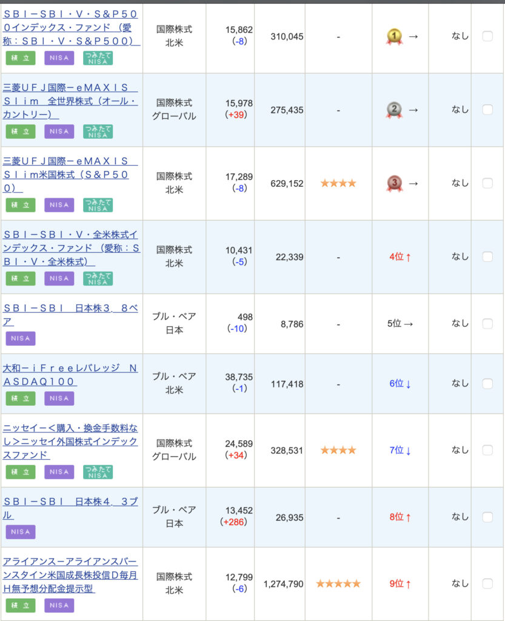
Task: Click つみたてNISA badge in オール・カントリー row
Action: click(98, 132)
